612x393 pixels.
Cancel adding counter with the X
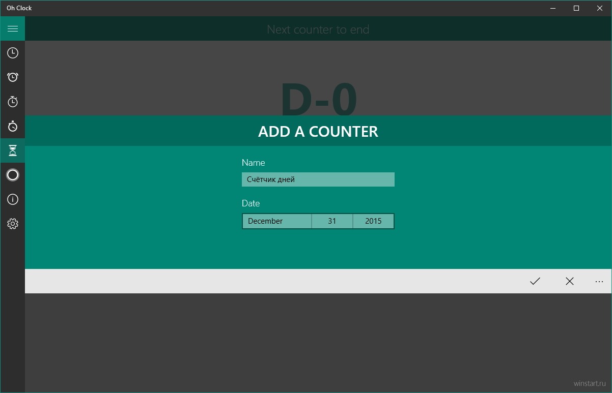point(569,281)
